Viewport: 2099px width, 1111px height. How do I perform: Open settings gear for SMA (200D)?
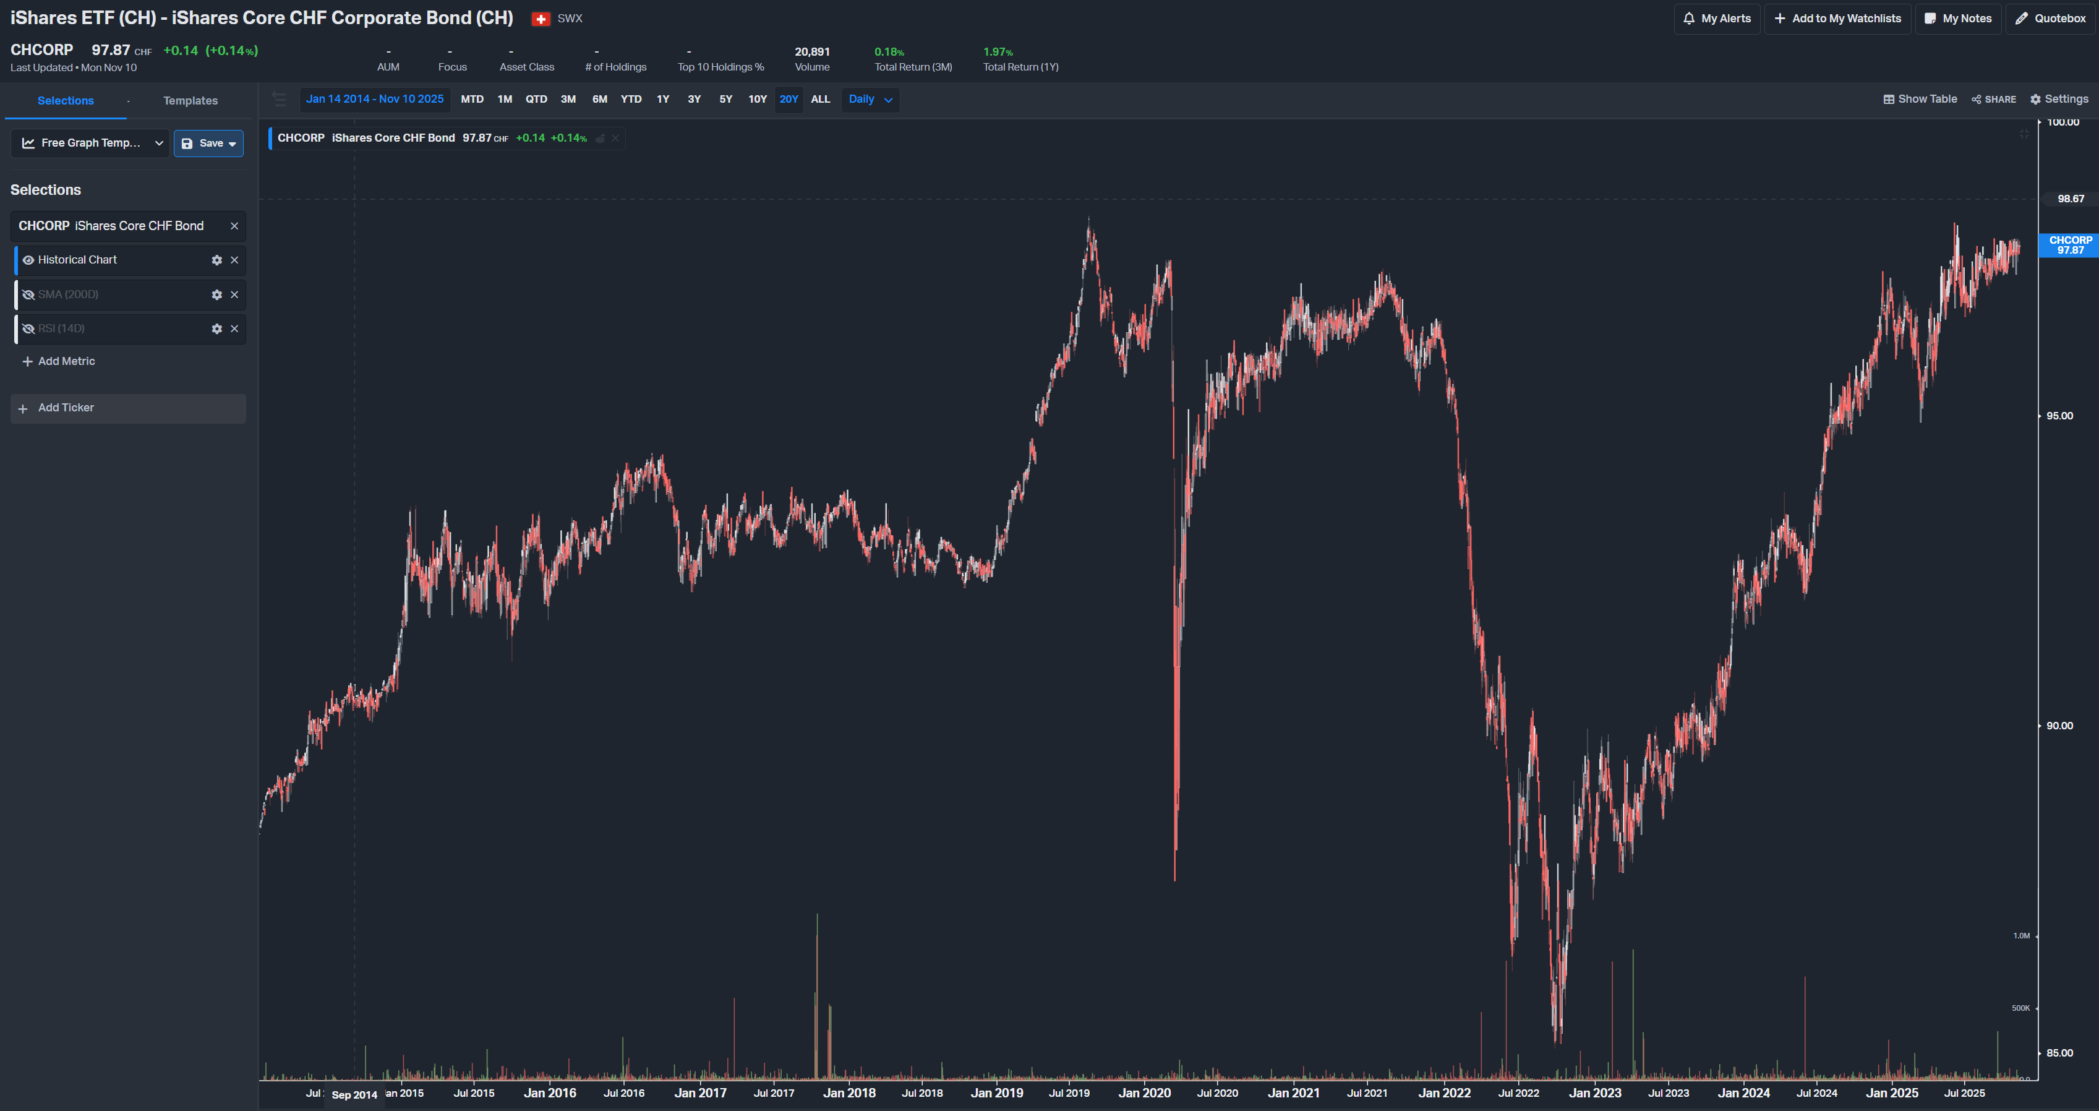pos(216,295)
